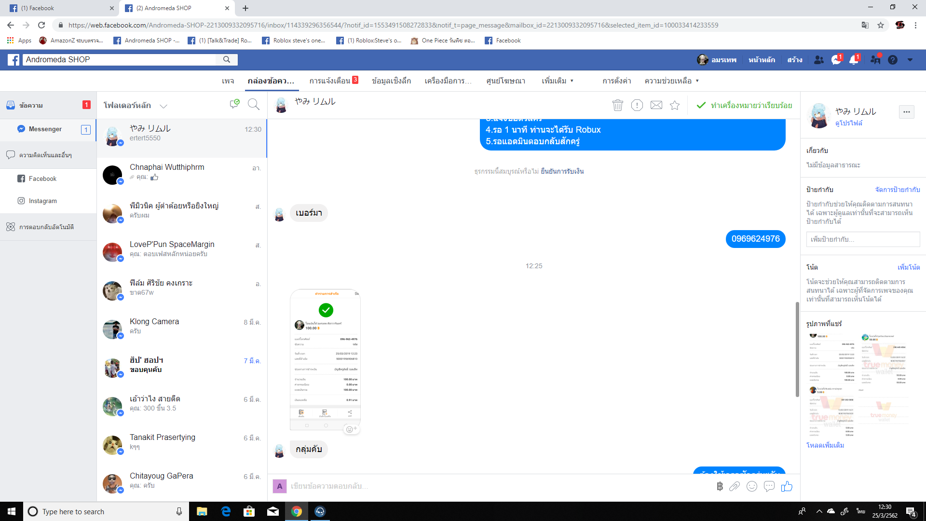The height and width of the screenshot is (521, 926).
Task: Open account dropdown arrow in top bar
Action: pyautogui.click(x=910, y=60)
